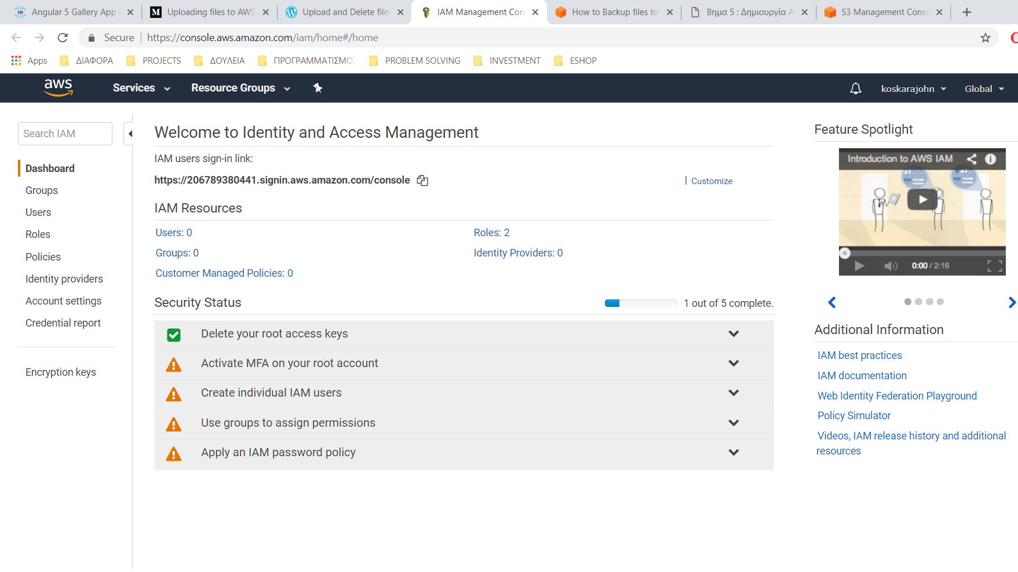Click the secure padlock icon in address bar
Screen dimensions: 1018x572
pos(91,38)
